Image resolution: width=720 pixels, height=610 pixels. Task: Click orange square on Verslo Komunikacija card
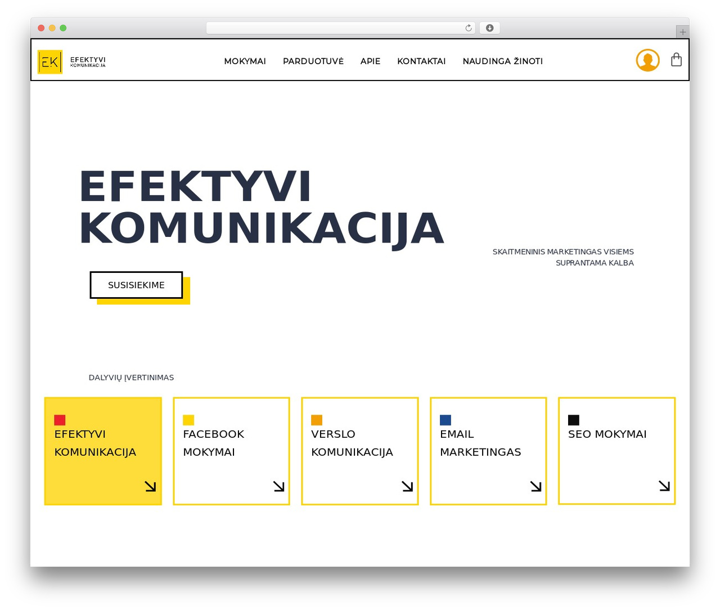(317, 420)
